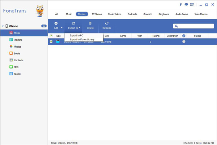
Task: Open the Audio Books tab
Action: (x=182, y=14)
